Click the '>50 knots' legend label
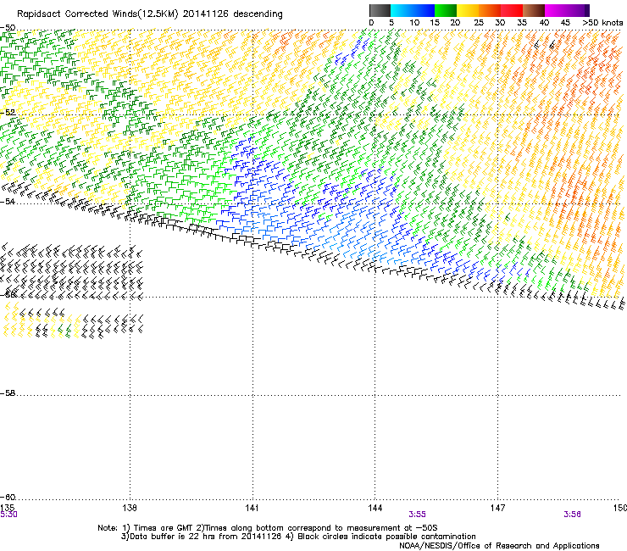Viewport: 627px width, 551px height. click(602, 23)
